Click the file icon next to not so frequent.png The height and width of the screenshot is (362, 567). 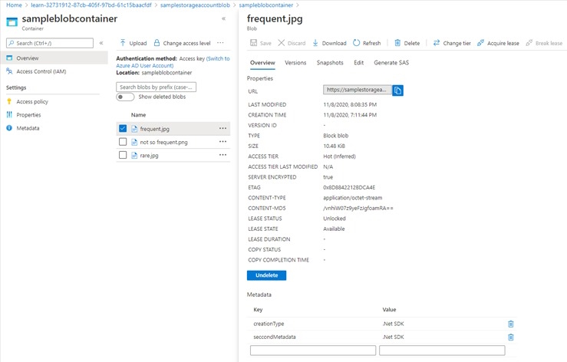coord(134,142)
